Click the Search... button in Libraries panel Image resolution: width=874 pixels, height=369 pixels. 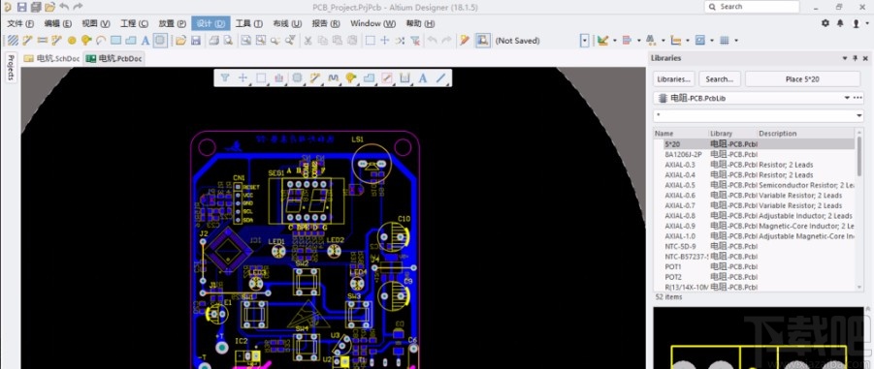(720, 79)
